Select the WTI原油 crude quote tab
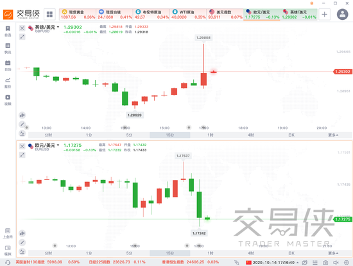This screenshot has width=353, height=266. [x=189, y=14]
